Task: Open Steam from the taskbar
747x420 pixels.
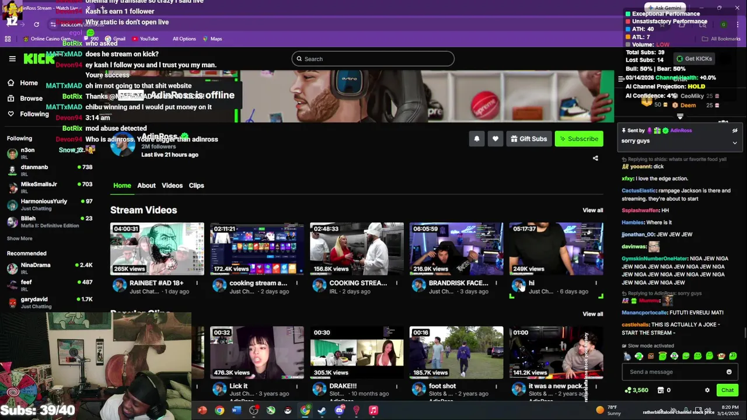Action: click(322, 410)
